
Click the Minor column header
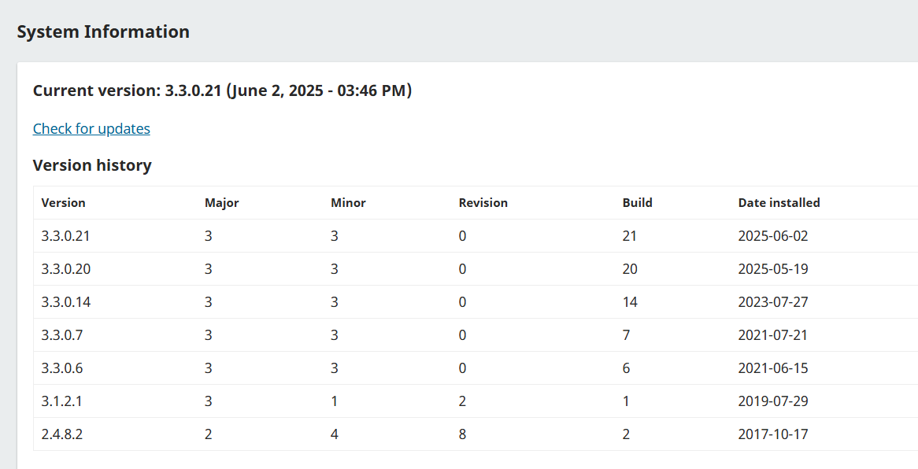pos(348,202)
